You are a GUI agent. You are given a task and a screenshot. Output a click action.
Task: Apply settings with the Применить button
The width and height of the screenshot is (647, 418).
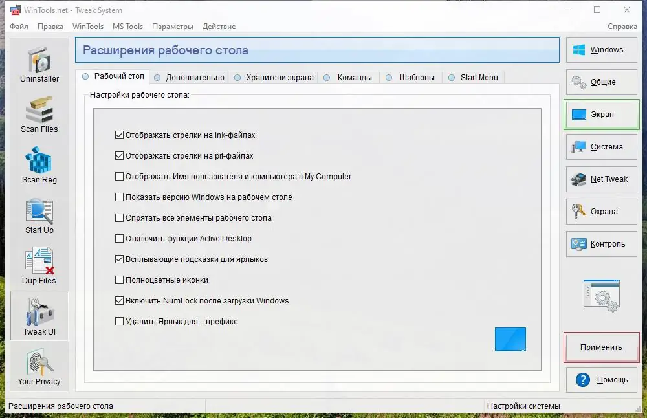[601, 347]
